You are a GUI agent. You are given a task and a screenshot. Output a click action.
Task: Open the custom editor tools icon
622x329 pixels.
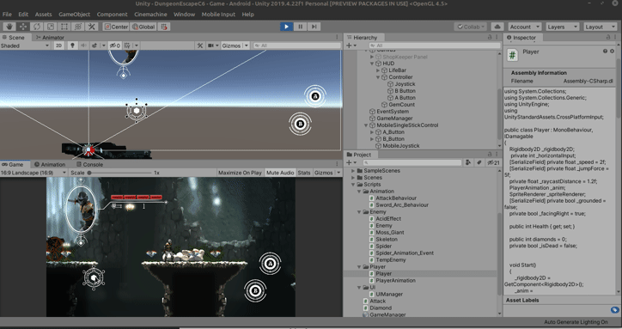click(92, 27)
